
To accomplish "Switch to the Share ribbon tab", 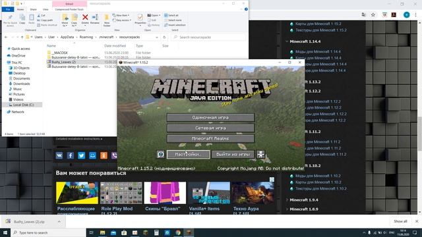I will click(33, 9).
